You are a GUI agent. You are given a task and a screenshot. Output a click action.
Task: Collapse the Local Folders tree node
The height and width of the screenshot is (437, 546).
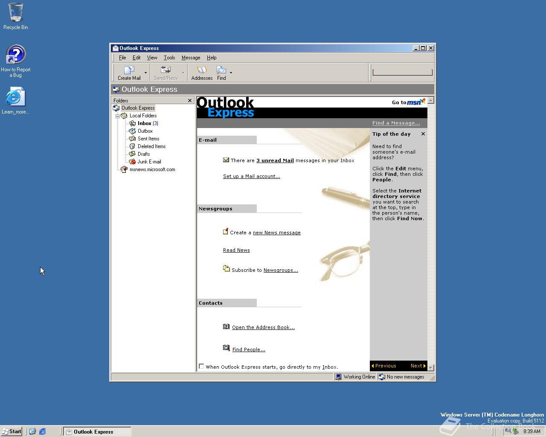pos(117,116)
